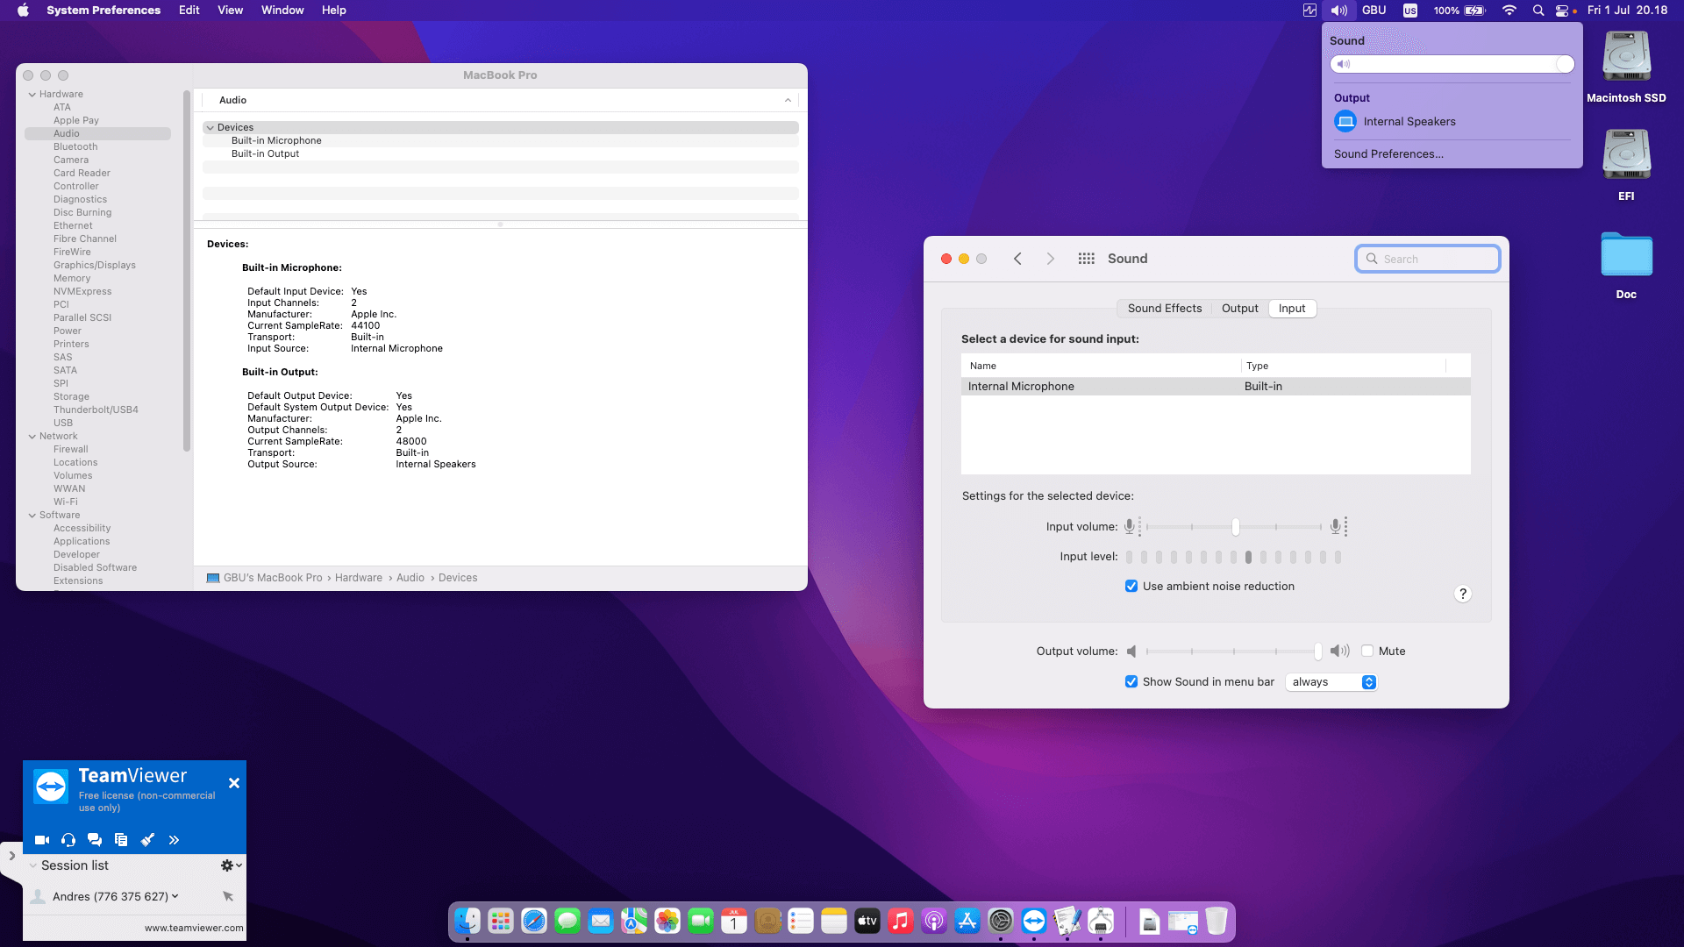Open the App Store in the Dock
Image resolution: width=1684 pixels, height=947 pixels.
pyautogui.click(x=967, y=921)
